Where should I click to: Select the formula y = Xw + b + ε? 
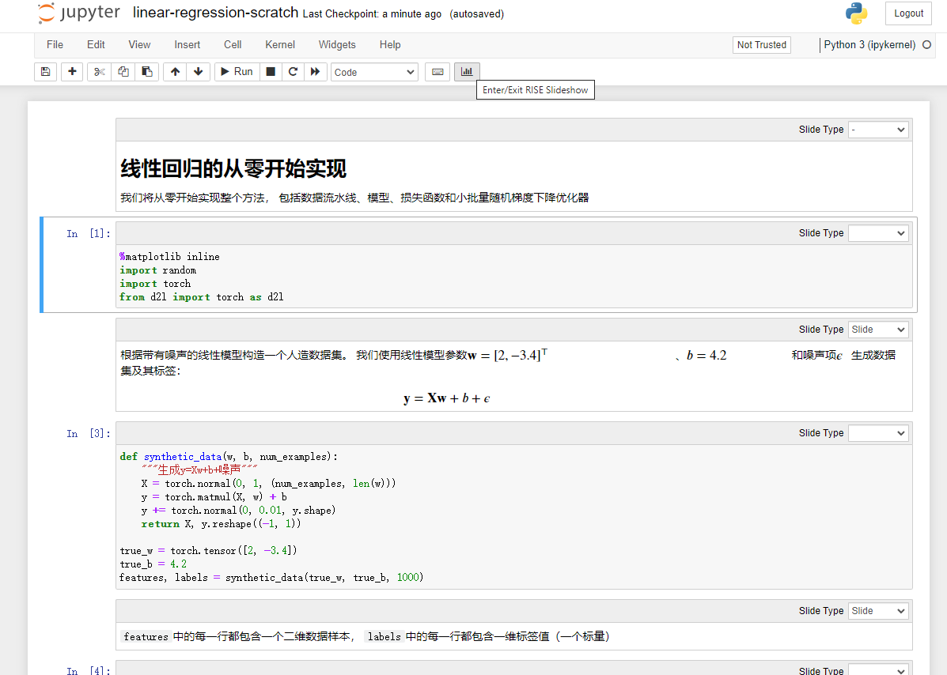click(446, 398)
